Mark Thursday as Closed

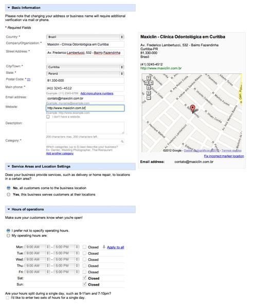pos(84,266)
